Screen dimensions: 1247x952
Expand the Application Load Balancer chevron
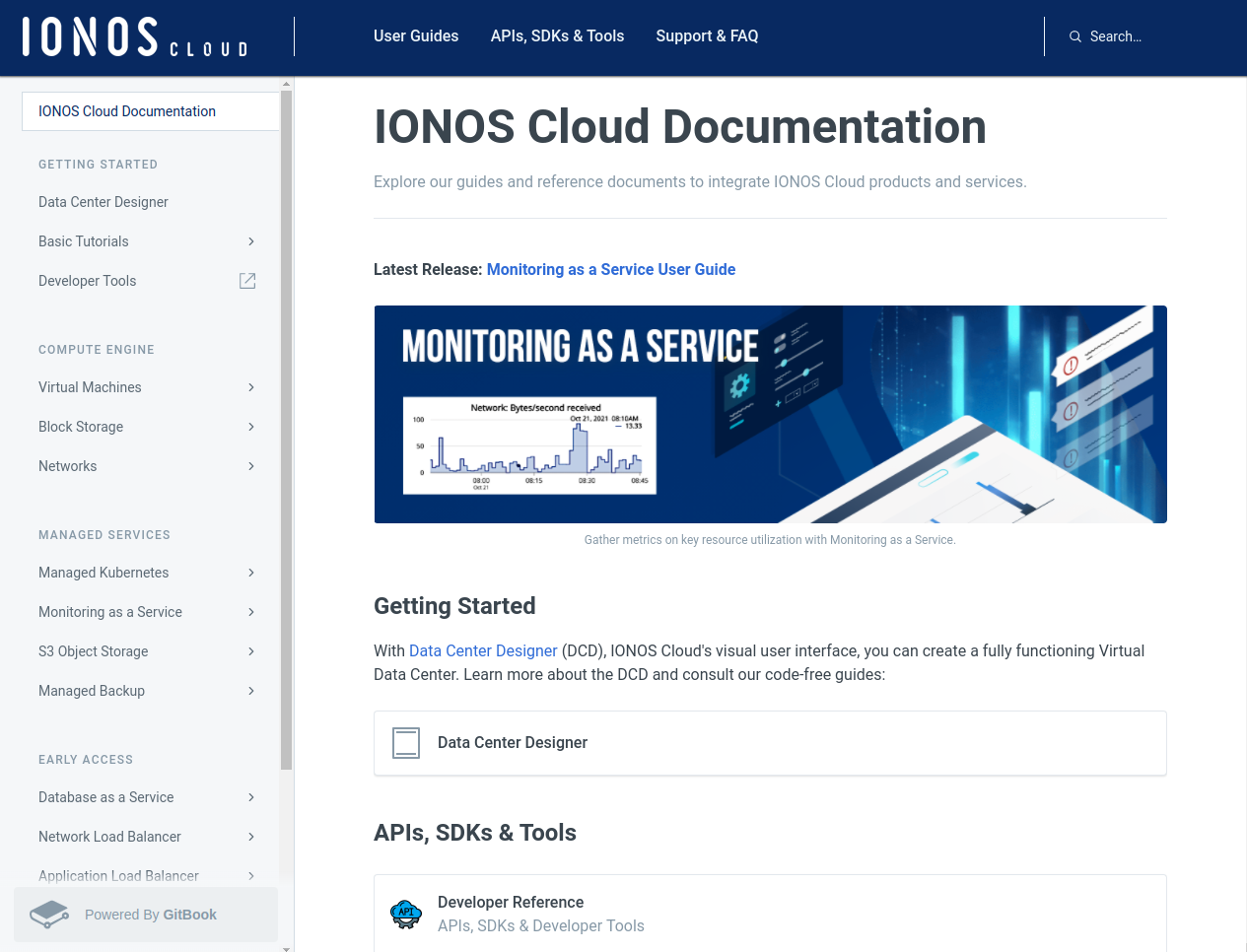251,876
